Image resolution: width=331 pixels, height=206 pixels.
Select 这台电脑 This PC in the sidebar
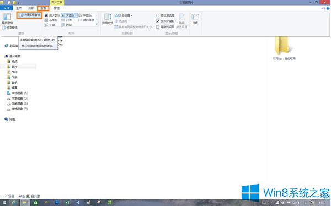tap(13, 56)
